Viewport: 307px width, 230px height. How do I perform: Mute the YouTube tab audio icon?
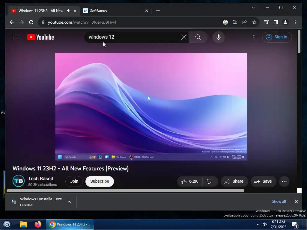point(68,10)
